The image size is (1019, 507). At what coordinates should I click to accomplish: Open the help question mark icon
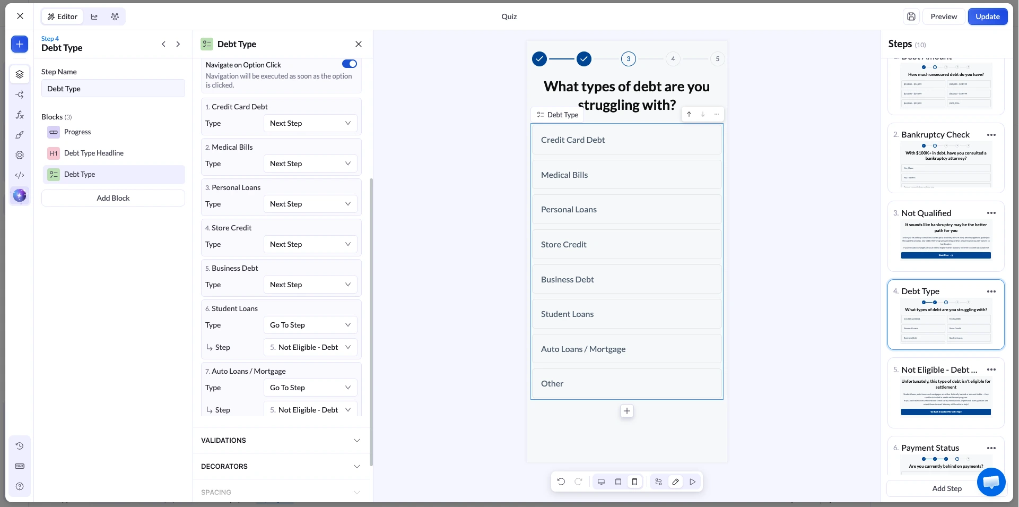tap(20, 486)
